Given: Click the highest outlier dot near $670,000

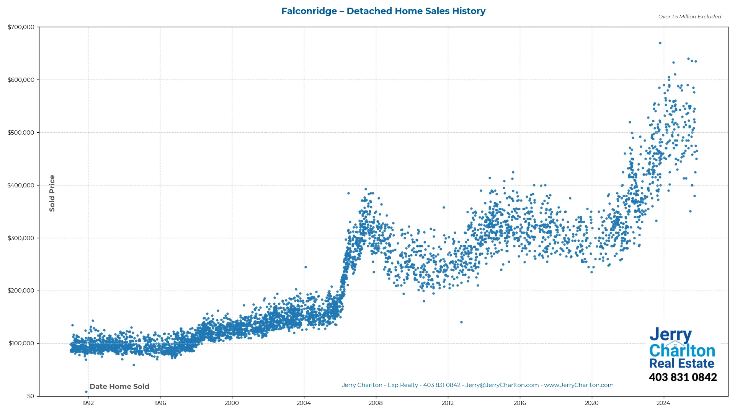Looking at the screenshot, I should (660, 43).
